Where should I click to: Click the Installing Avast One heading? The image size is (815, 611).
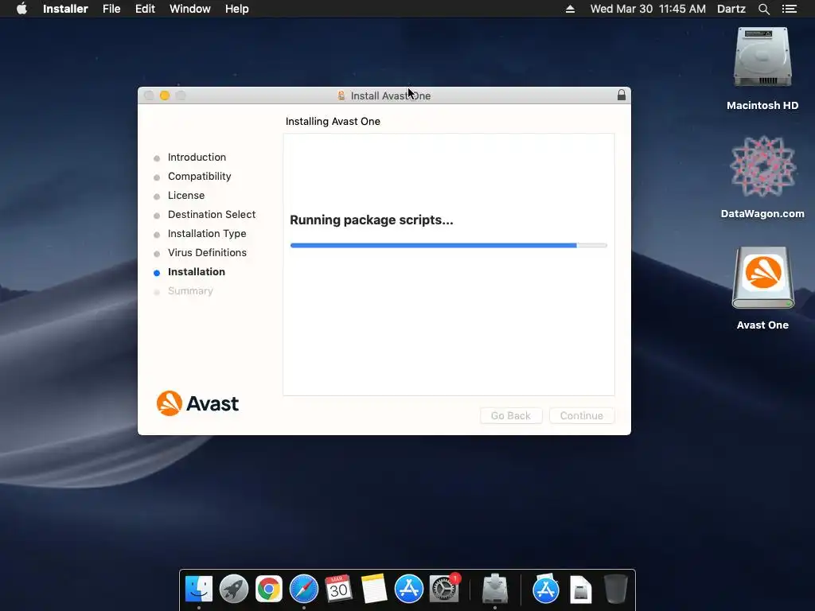pos(333,121)
